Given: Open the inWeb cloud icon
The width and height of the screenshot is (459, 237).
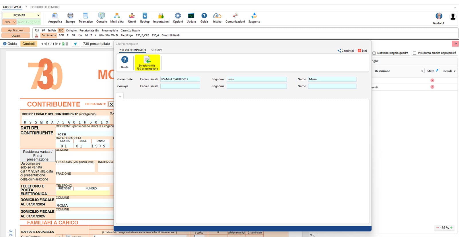Looking at the screenshot, I should (x=217, y=18).
